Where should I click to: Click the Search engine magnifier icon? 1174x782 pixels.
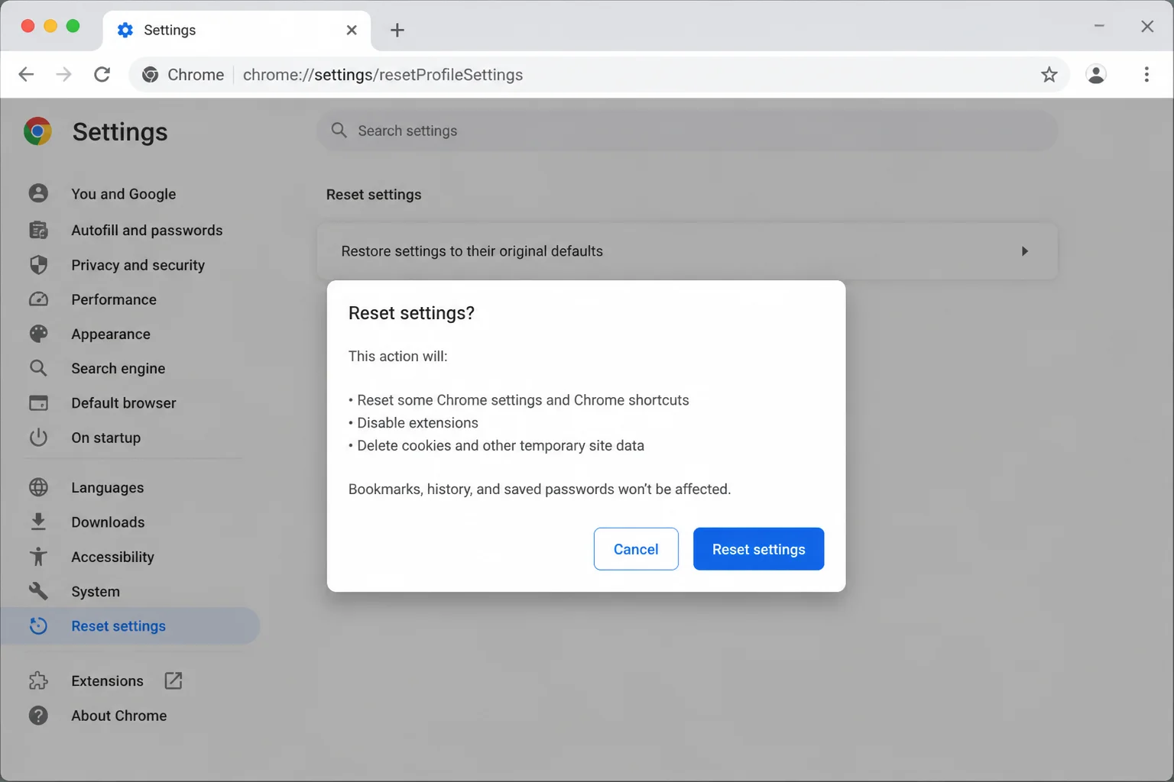38,368
